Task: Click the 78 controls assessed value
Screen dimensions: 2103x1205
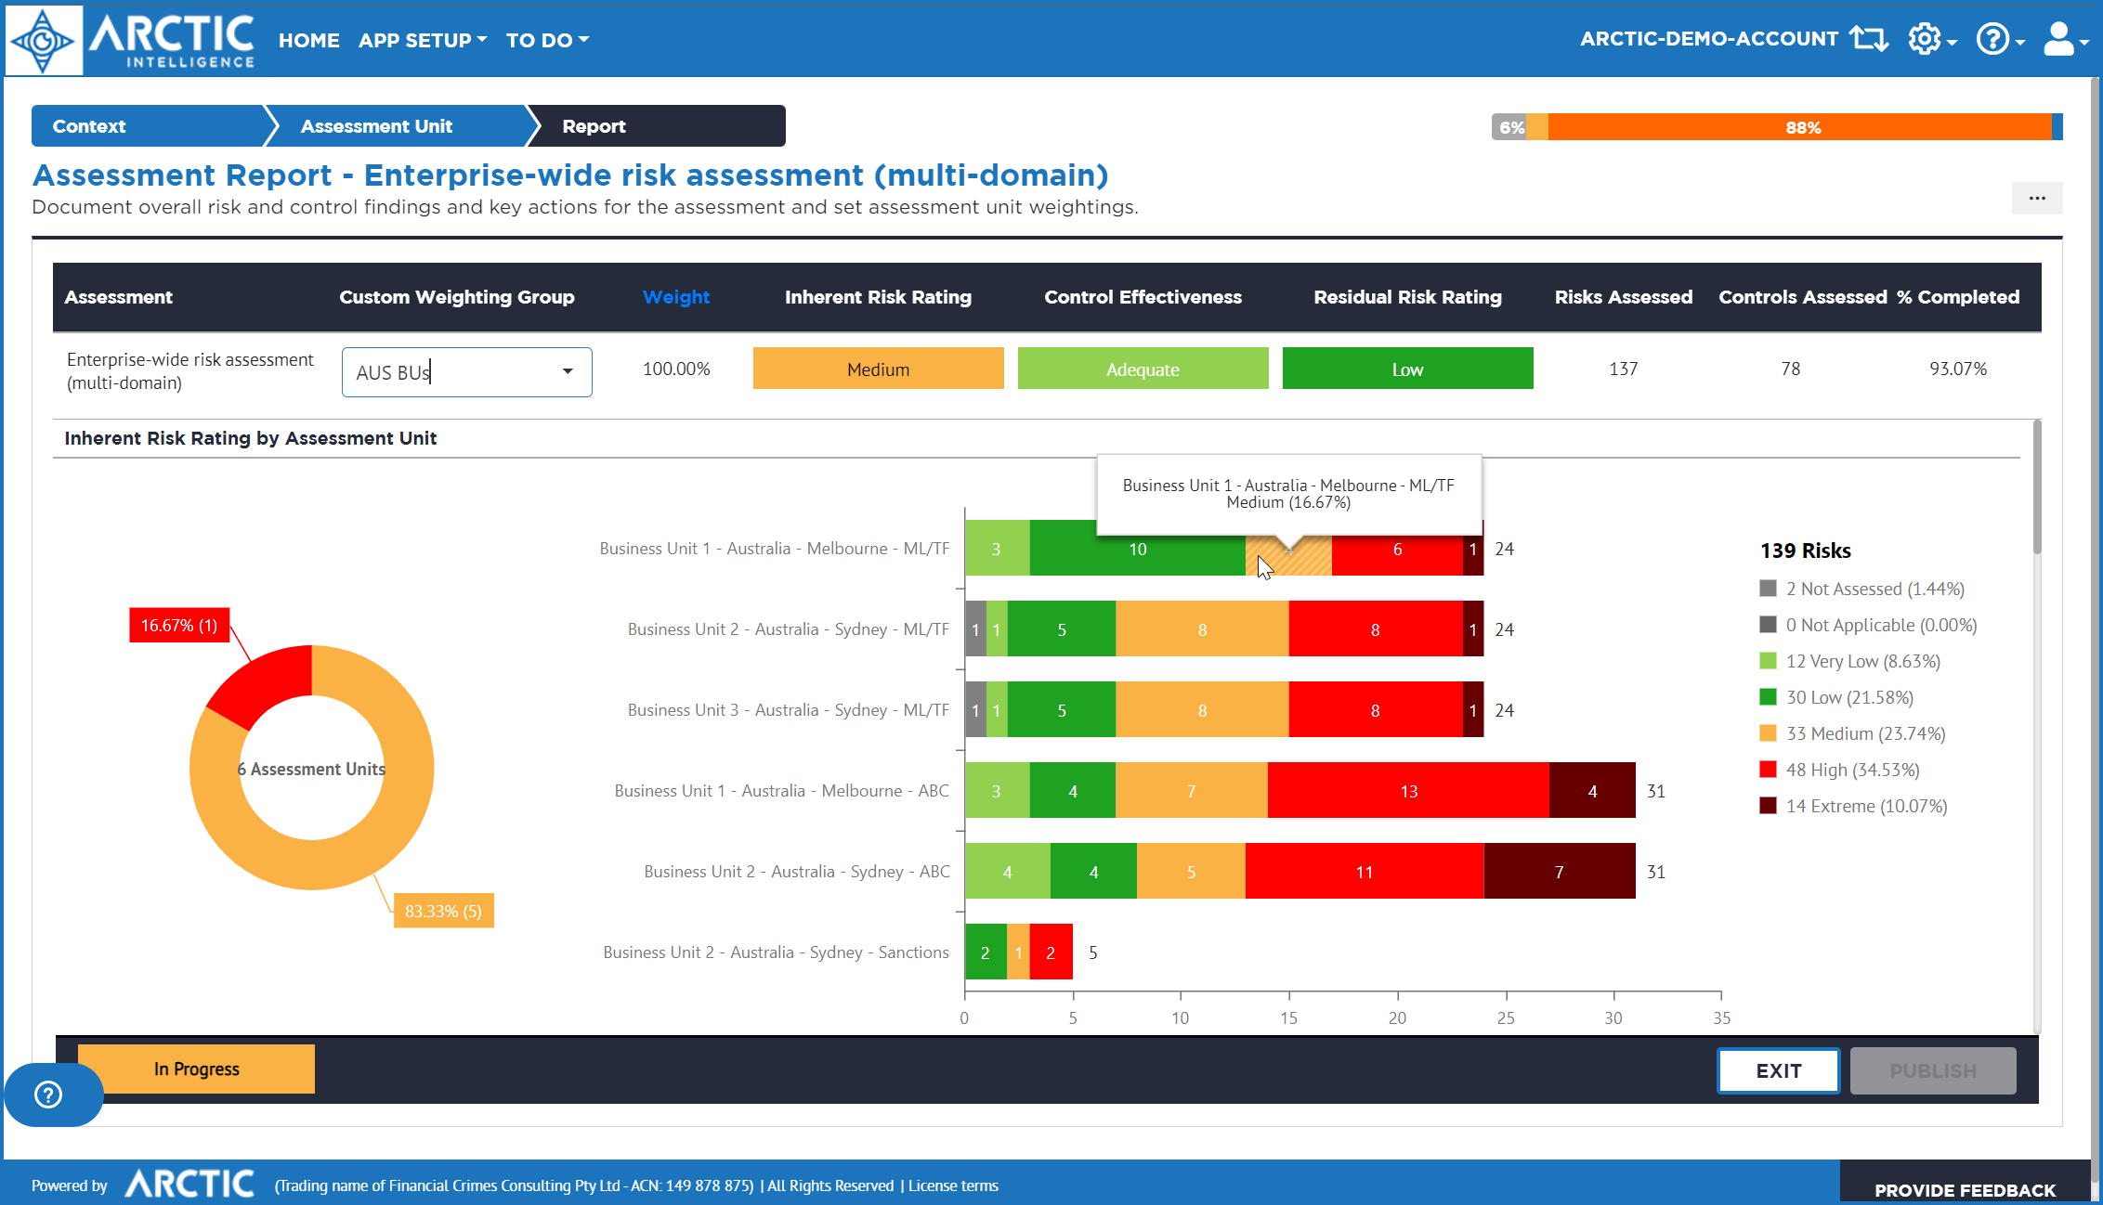Action: click(x=1791, y=369)
